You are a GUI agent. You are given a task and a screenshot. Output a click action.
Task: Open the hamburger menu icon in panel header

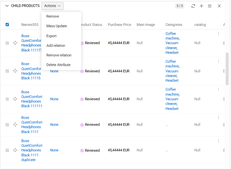coord(210,6)
